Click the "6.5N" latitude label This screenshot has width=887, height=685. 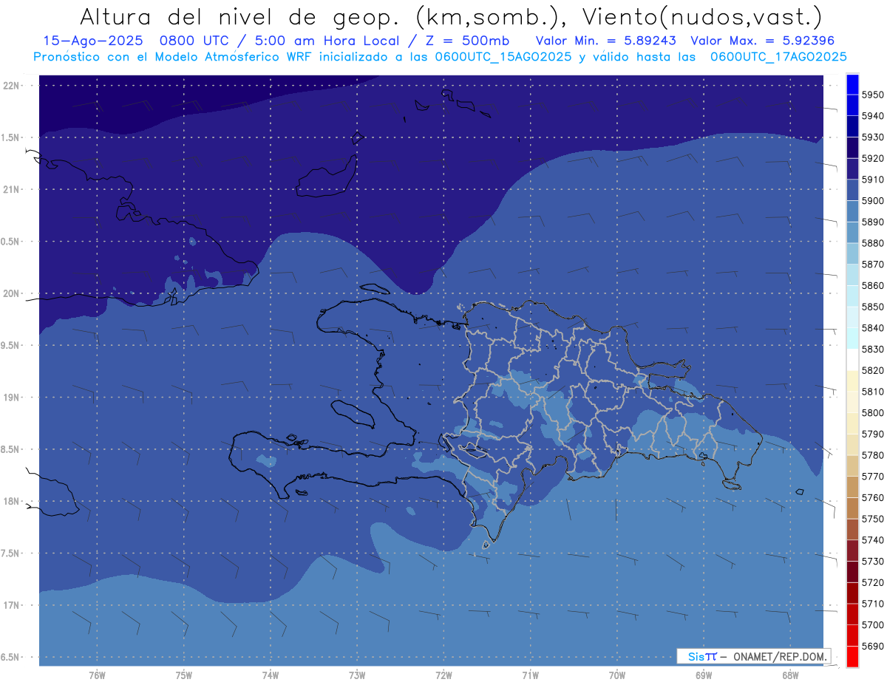coord(10,658)
